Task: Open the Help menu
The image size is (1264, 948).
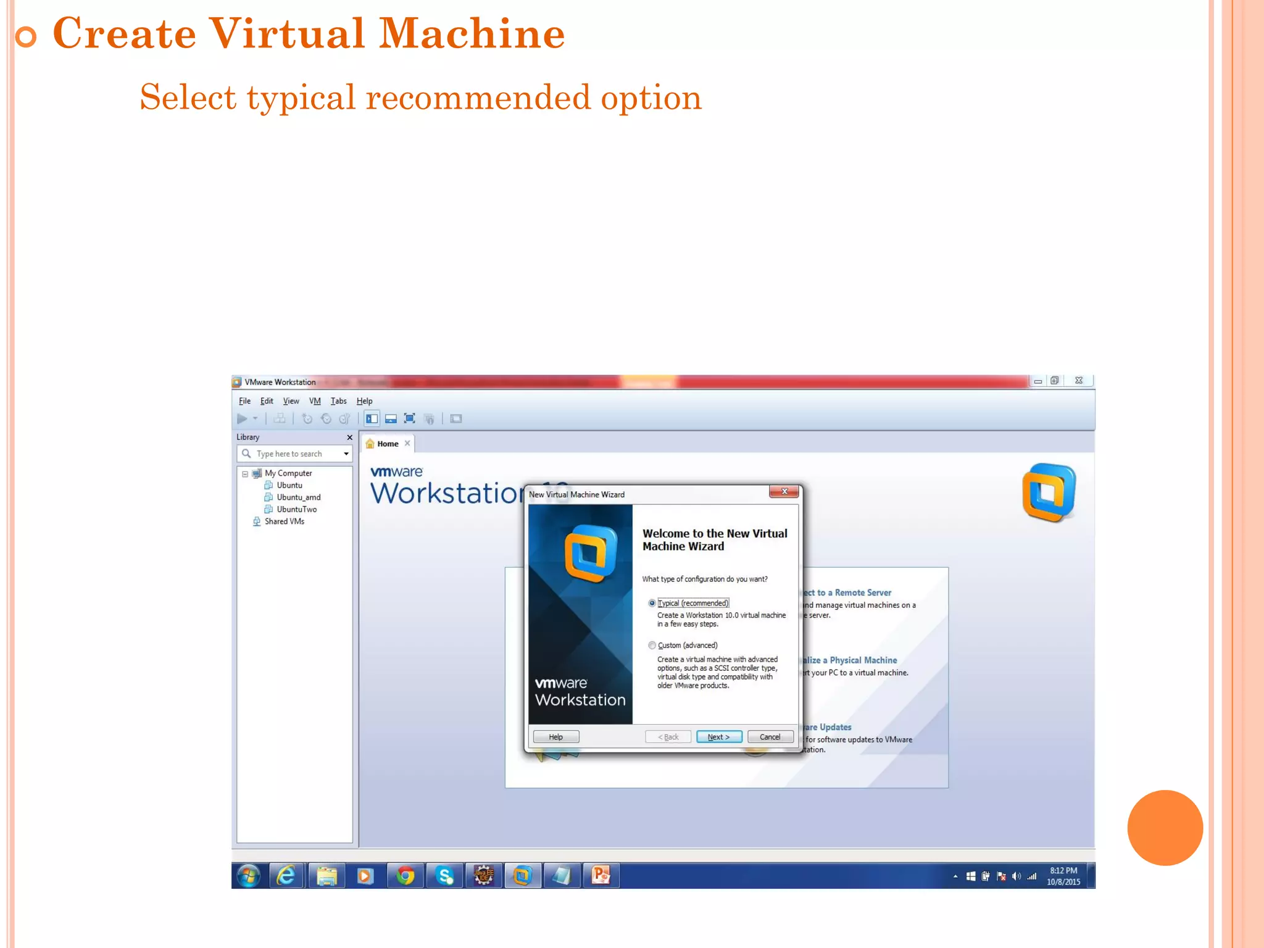Action: [x=364, y=401]
